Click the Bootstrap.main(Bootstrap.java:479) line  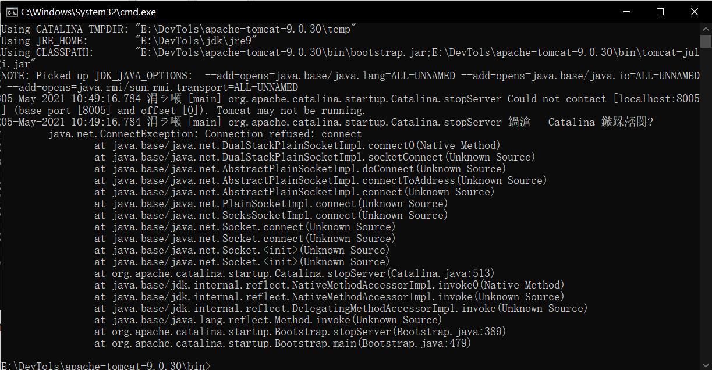(x=282, y=343)
